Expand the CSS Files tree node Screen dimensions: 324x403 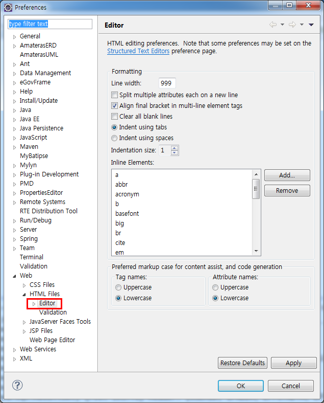pos(24,285)
